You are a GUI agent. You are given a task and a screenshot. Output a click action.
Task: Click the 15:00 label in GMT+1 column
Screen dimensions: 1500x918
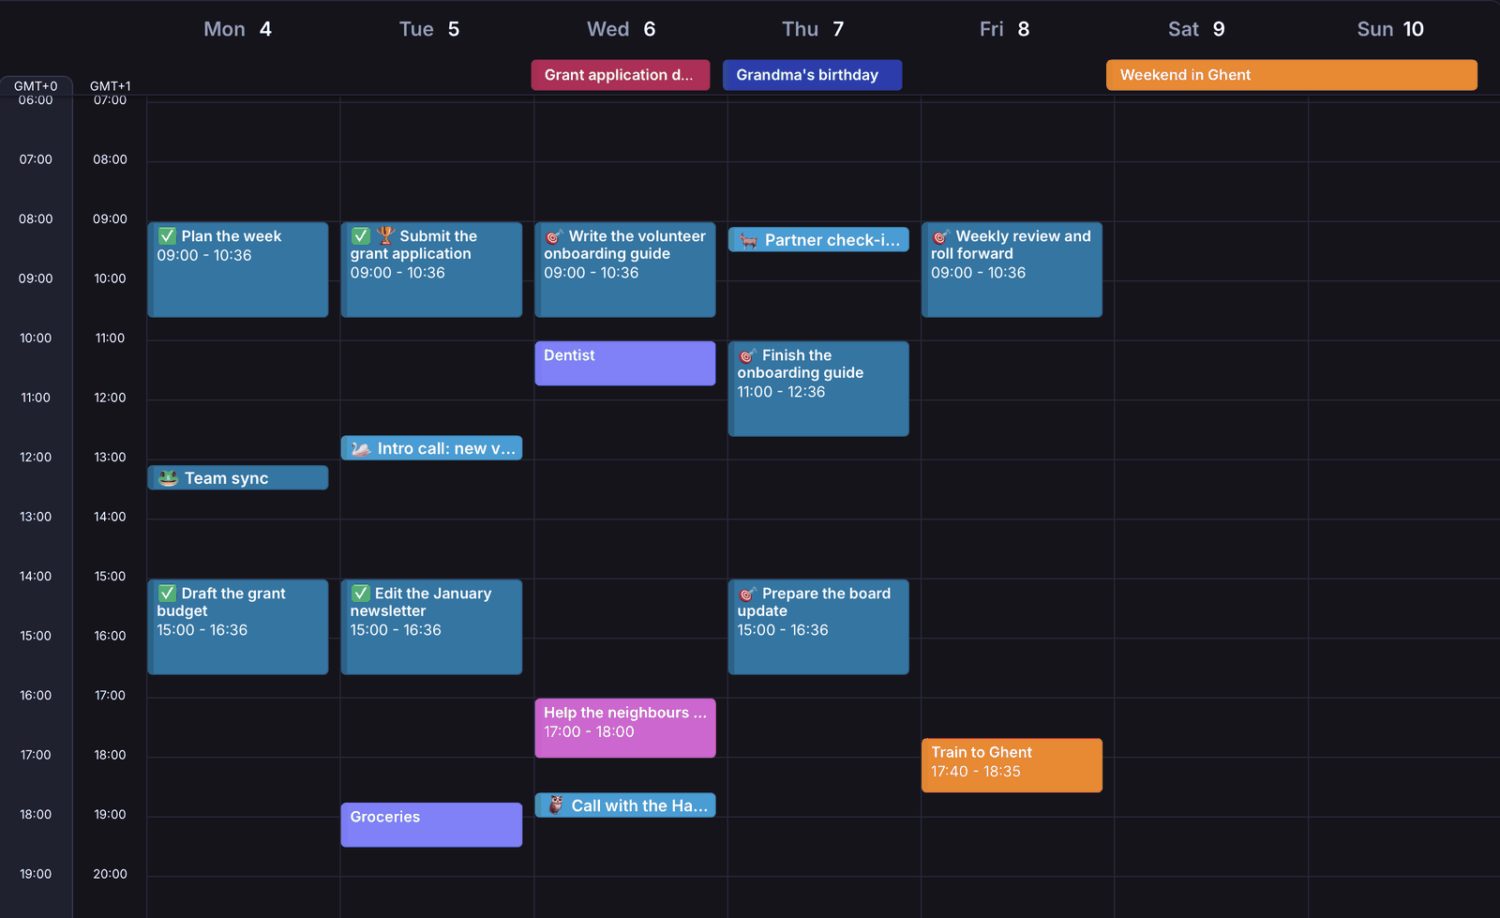(x=110, y=576)
